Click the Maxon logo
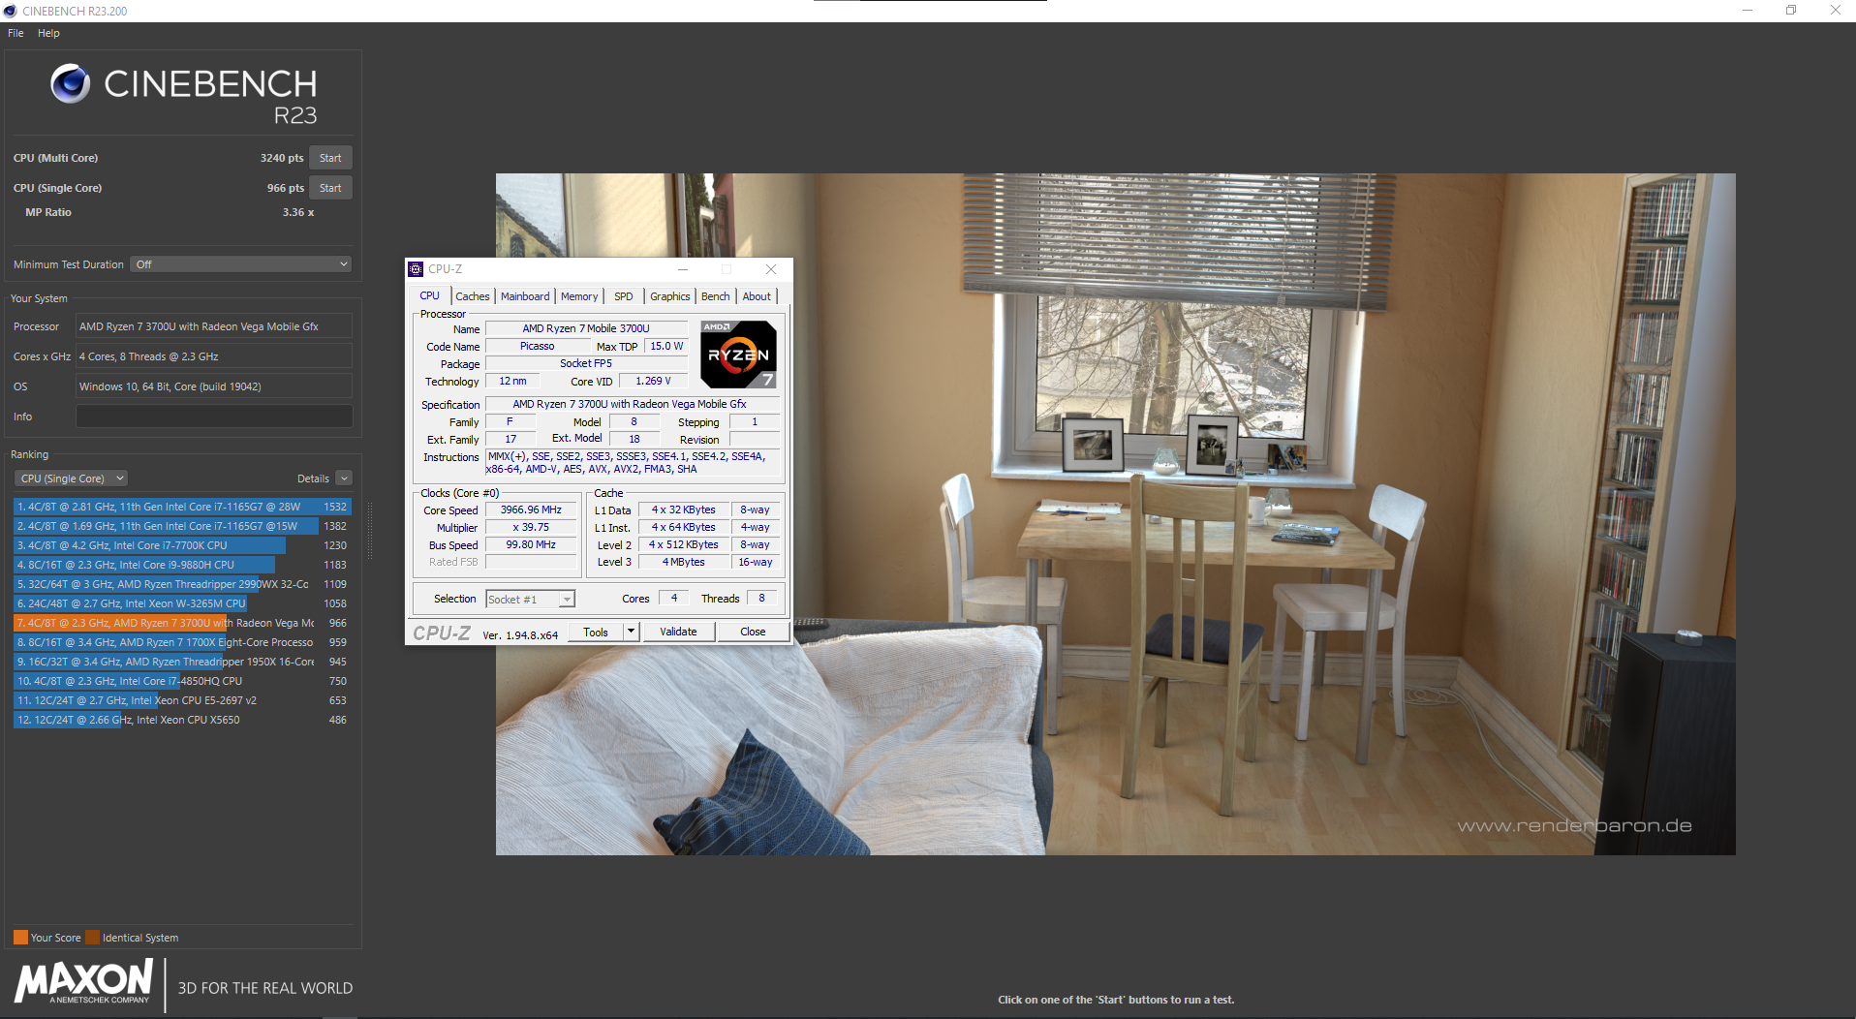 (x=84, y=981)
